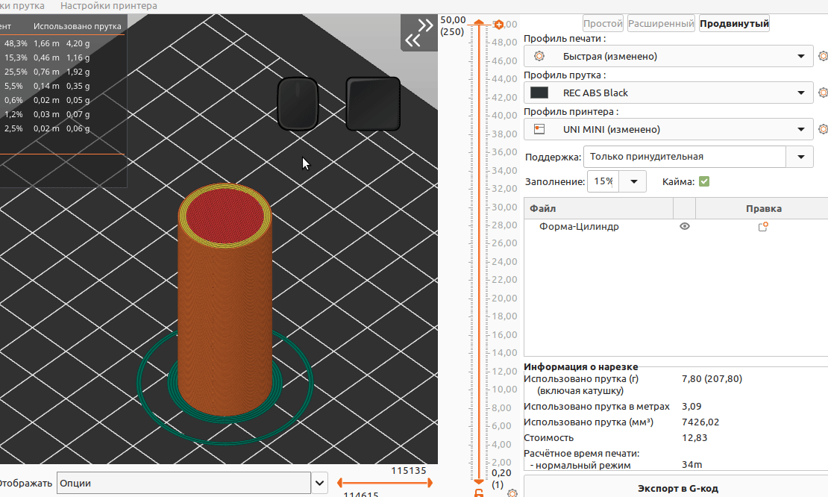Click the edit icon for Форма-Цилиндр
Viewport: 828px width, 497px height.
click(763, 227)
